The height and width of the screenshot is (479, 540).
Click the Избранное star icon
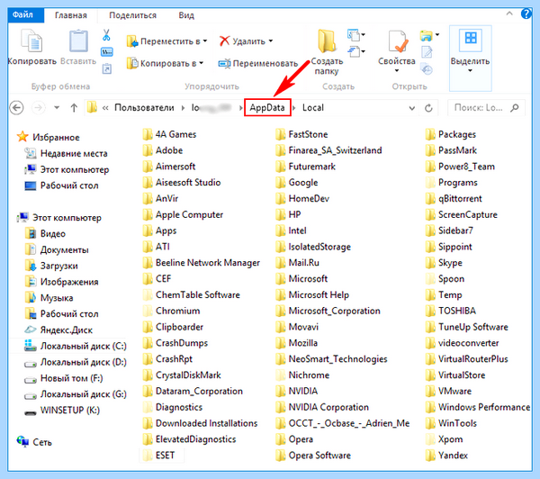tap(22, 137)
